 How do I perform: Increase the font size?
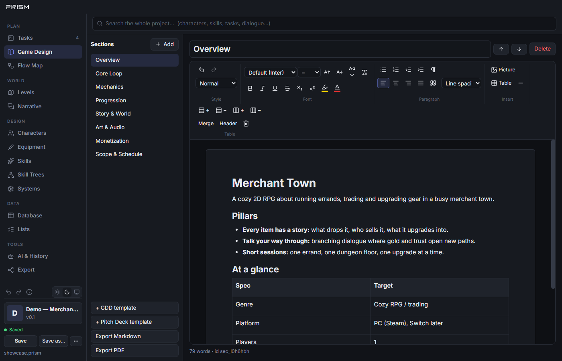(x=327, y=72)
